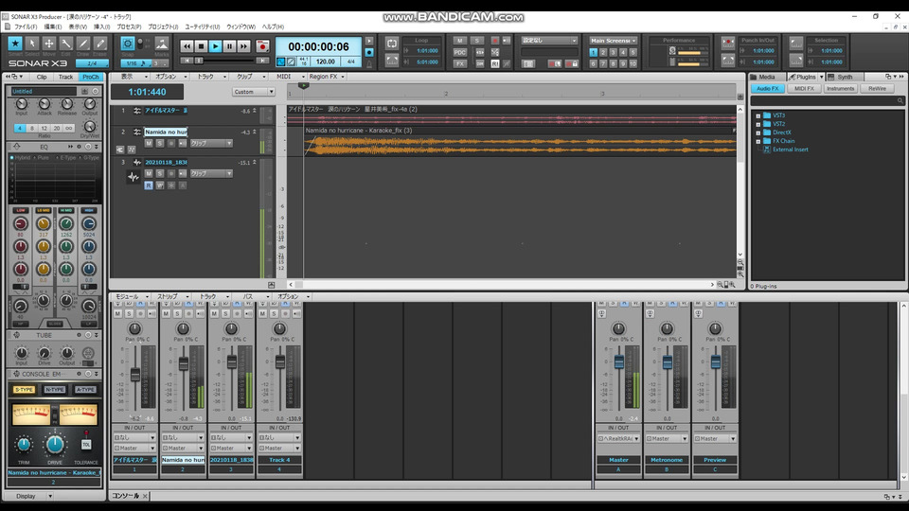This screenshot has width=909, height=511.
Task: Click the Rewind button in transport
Action: (187, 46)
